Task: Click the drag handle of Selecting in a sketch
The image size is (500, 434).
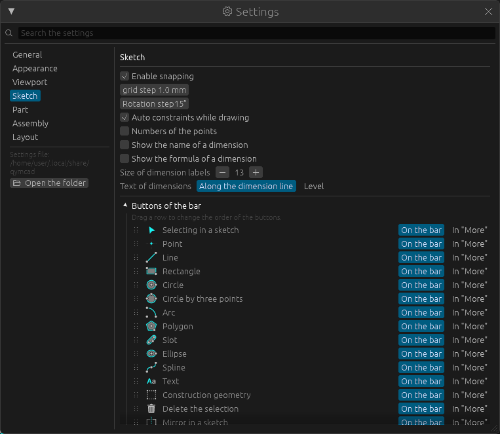Action: [136, 230]
